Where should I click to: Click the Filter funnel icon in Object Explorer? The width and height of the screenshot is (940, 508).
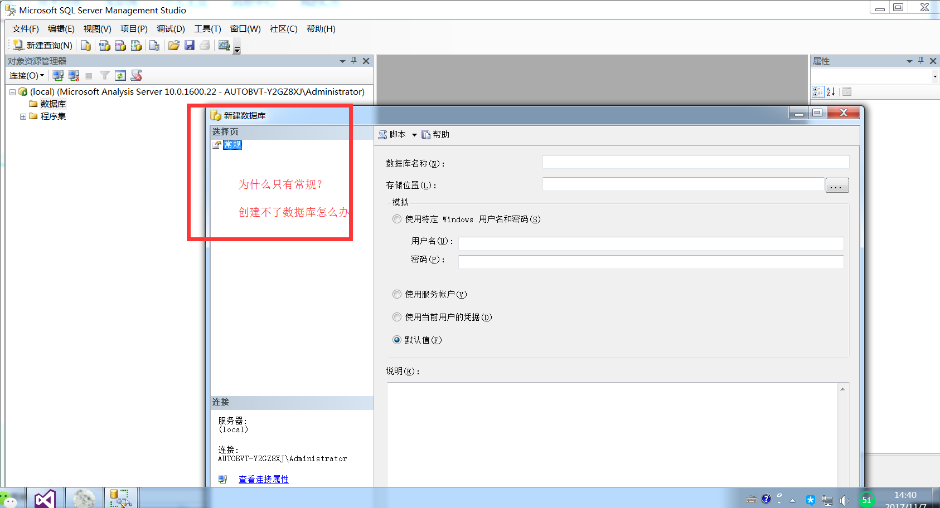[x=104, y=76]
